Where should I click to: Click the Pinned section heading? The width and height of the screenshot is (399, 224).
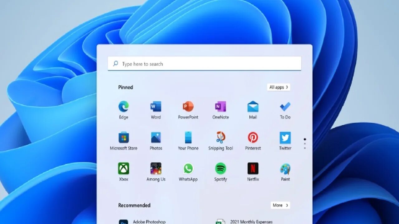126,87
